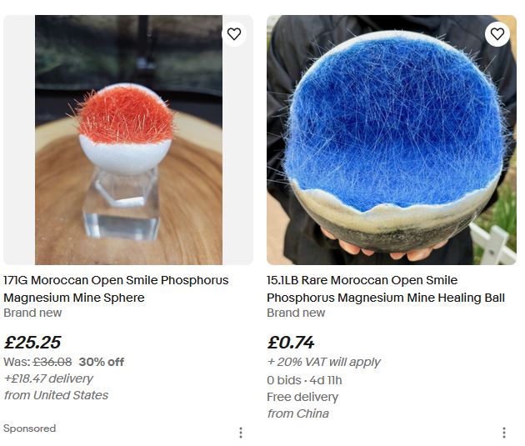
Task: Click the 'Free delivery' text
Action: pyautogui.click(x=302, y=397)
